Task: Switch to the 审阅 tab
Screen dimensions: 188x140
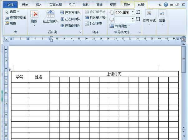Action: pos(99,5)
